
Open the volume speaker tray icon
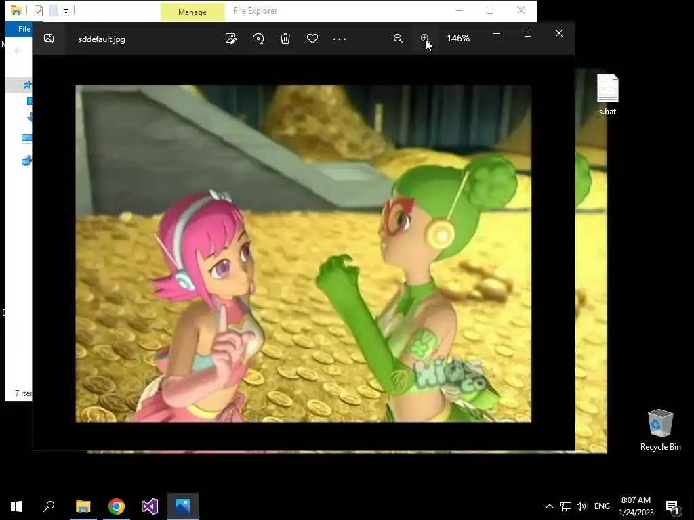[x=581, y=506]
